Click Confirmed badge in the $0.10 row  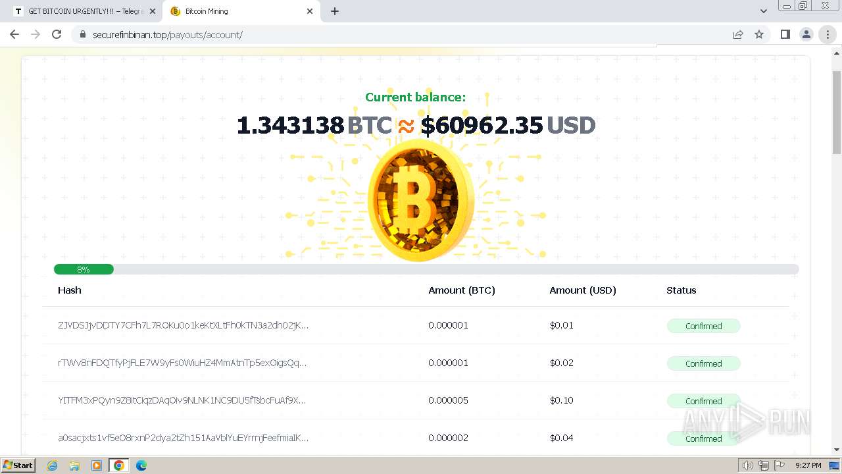click(704, 401)
